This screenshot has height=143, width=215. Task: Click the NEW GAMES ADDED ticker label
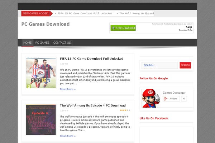pyautogui.click(x=35, y=14)
